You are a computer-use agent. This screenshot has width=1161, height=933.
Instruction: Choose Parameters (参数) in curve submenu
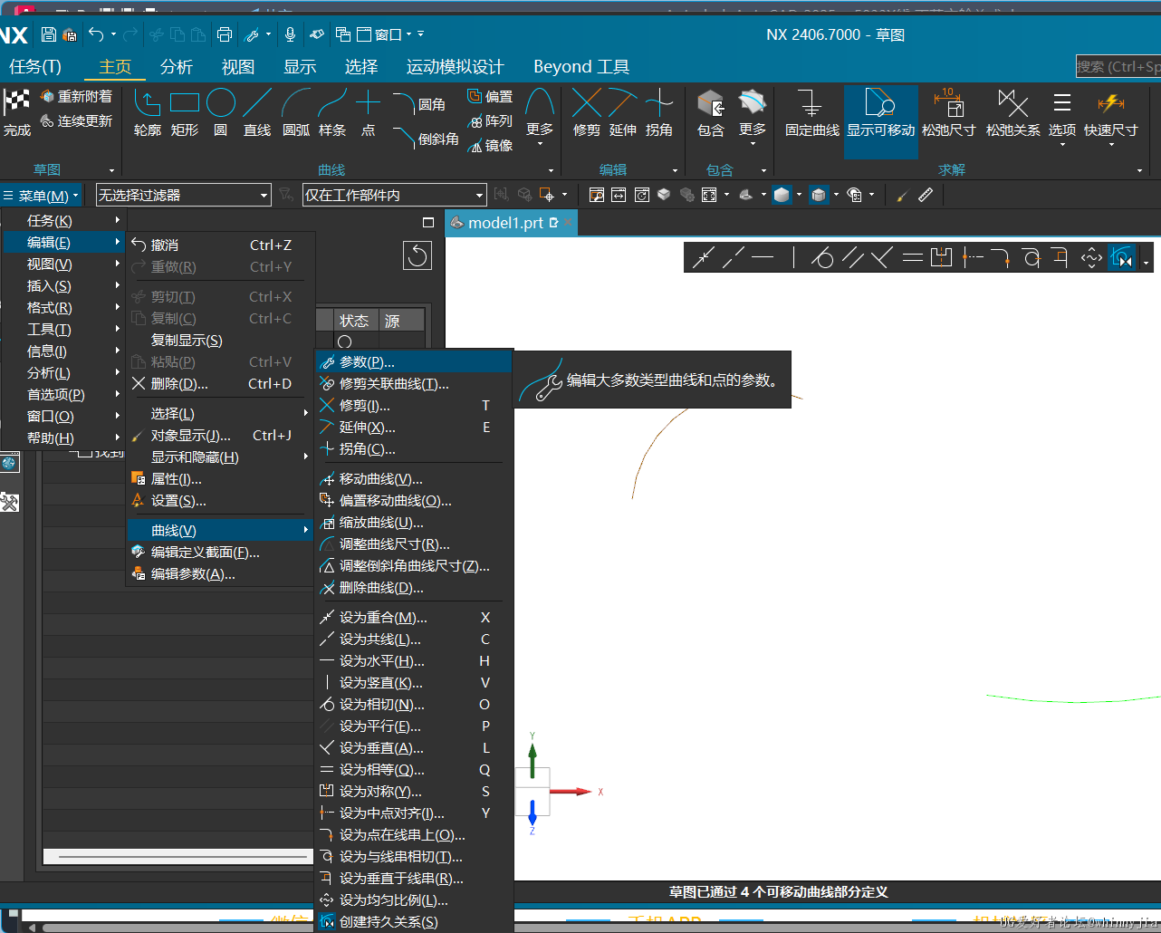[414, 362]
